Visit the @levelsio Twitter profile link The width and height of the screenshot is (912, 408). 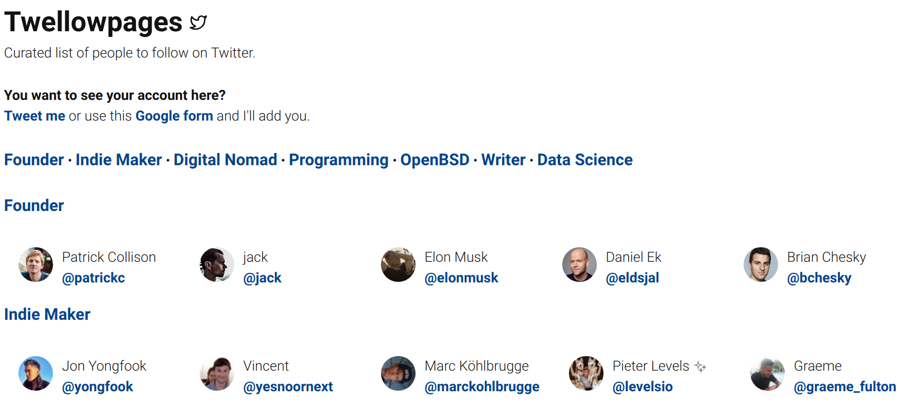tap(643, 387)
